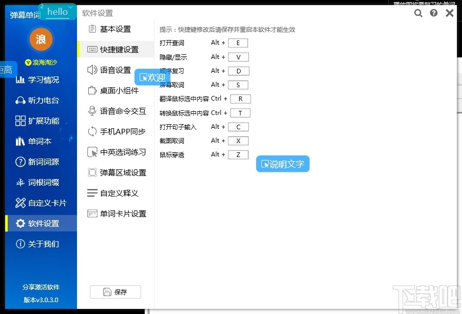
Task: Click the 保存 (Save) button
Action: click(x=115, y=291)
